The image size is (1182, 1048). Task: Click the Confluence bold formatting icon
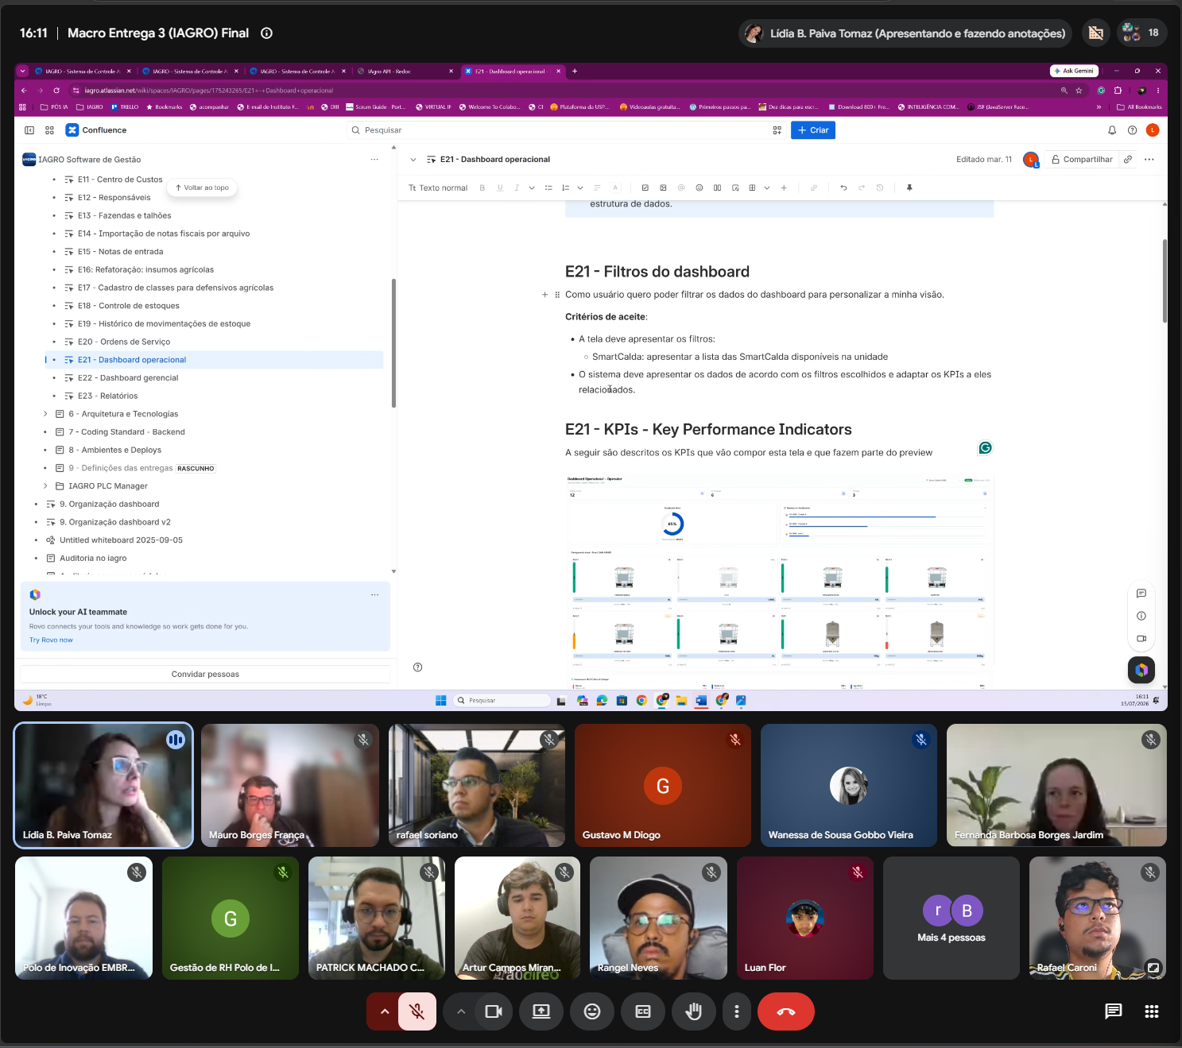click(482, 188)
